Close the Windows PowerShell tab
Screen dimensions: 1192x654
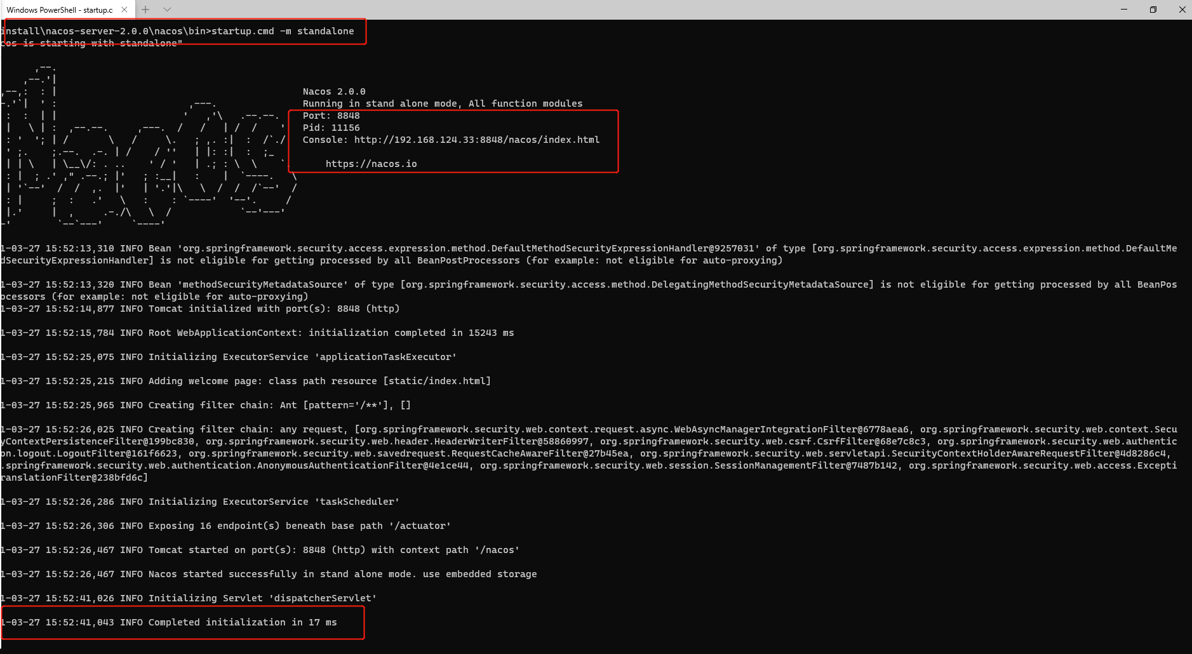(x=124, y=10)
